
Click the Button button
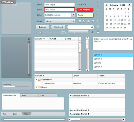click(x=43, y=27)
